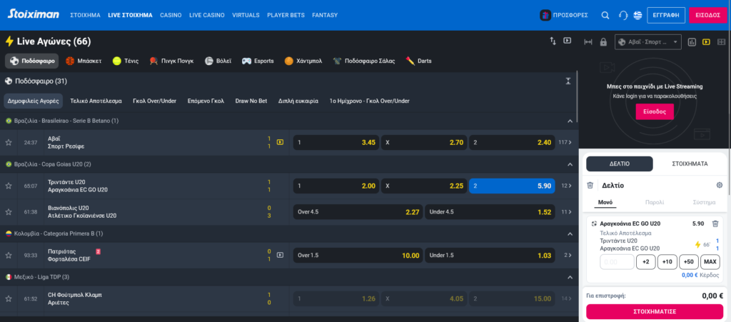Switch to ΣΤΟΙΧΗΜΑΤΑ betslip tab

tap(690, 164)
